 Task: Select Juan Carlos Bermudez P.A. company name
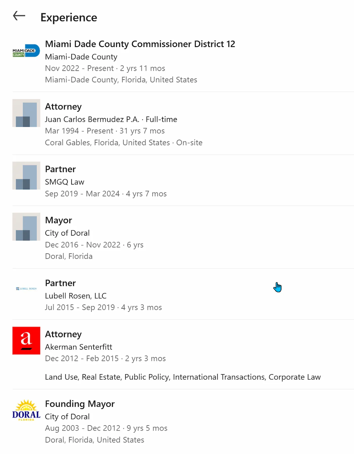point(92,119)
